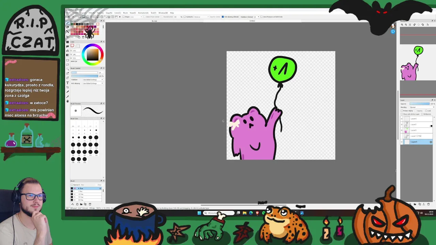Image resolution: width=436 pixels, height=245 pixels.
Task: Open the Shape type dropdown
Action: point(136,17)
